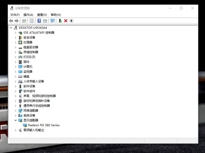The width and height of the screenshot is (205, 153).
Task: Click the 人体学输入设备 icon
Action: (x=20, y=81)
